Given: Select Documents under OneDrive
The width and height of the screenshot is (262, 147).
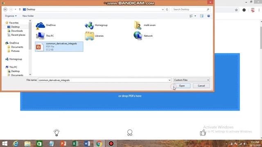Looking at the screenshot, I should [x=15, y=47].
